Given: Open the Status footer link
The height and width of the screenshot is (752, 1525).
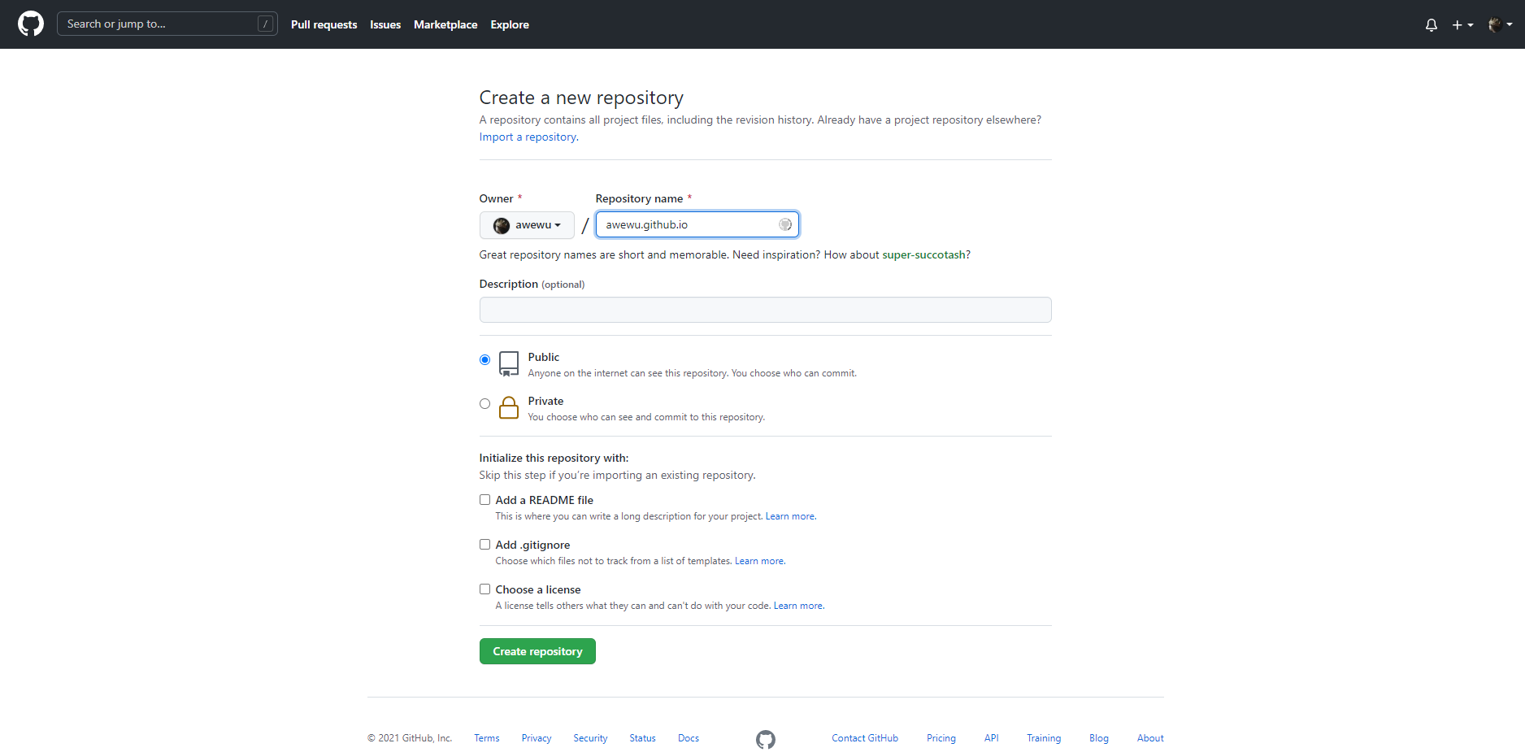Looking at the screenshot, I should pos(642,738).
